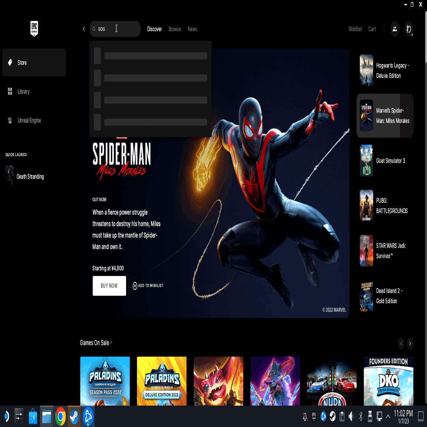
Task: Click the Store tag icon
Action: pos(10,62)
